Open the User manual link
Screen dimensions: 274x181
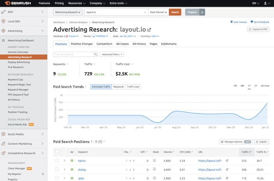238,22
